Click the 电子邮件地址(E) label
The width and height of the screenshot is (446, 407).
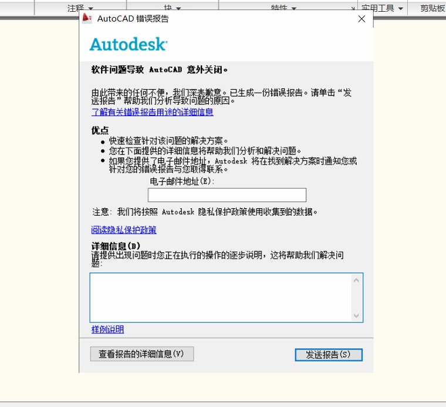pos(182,181)
